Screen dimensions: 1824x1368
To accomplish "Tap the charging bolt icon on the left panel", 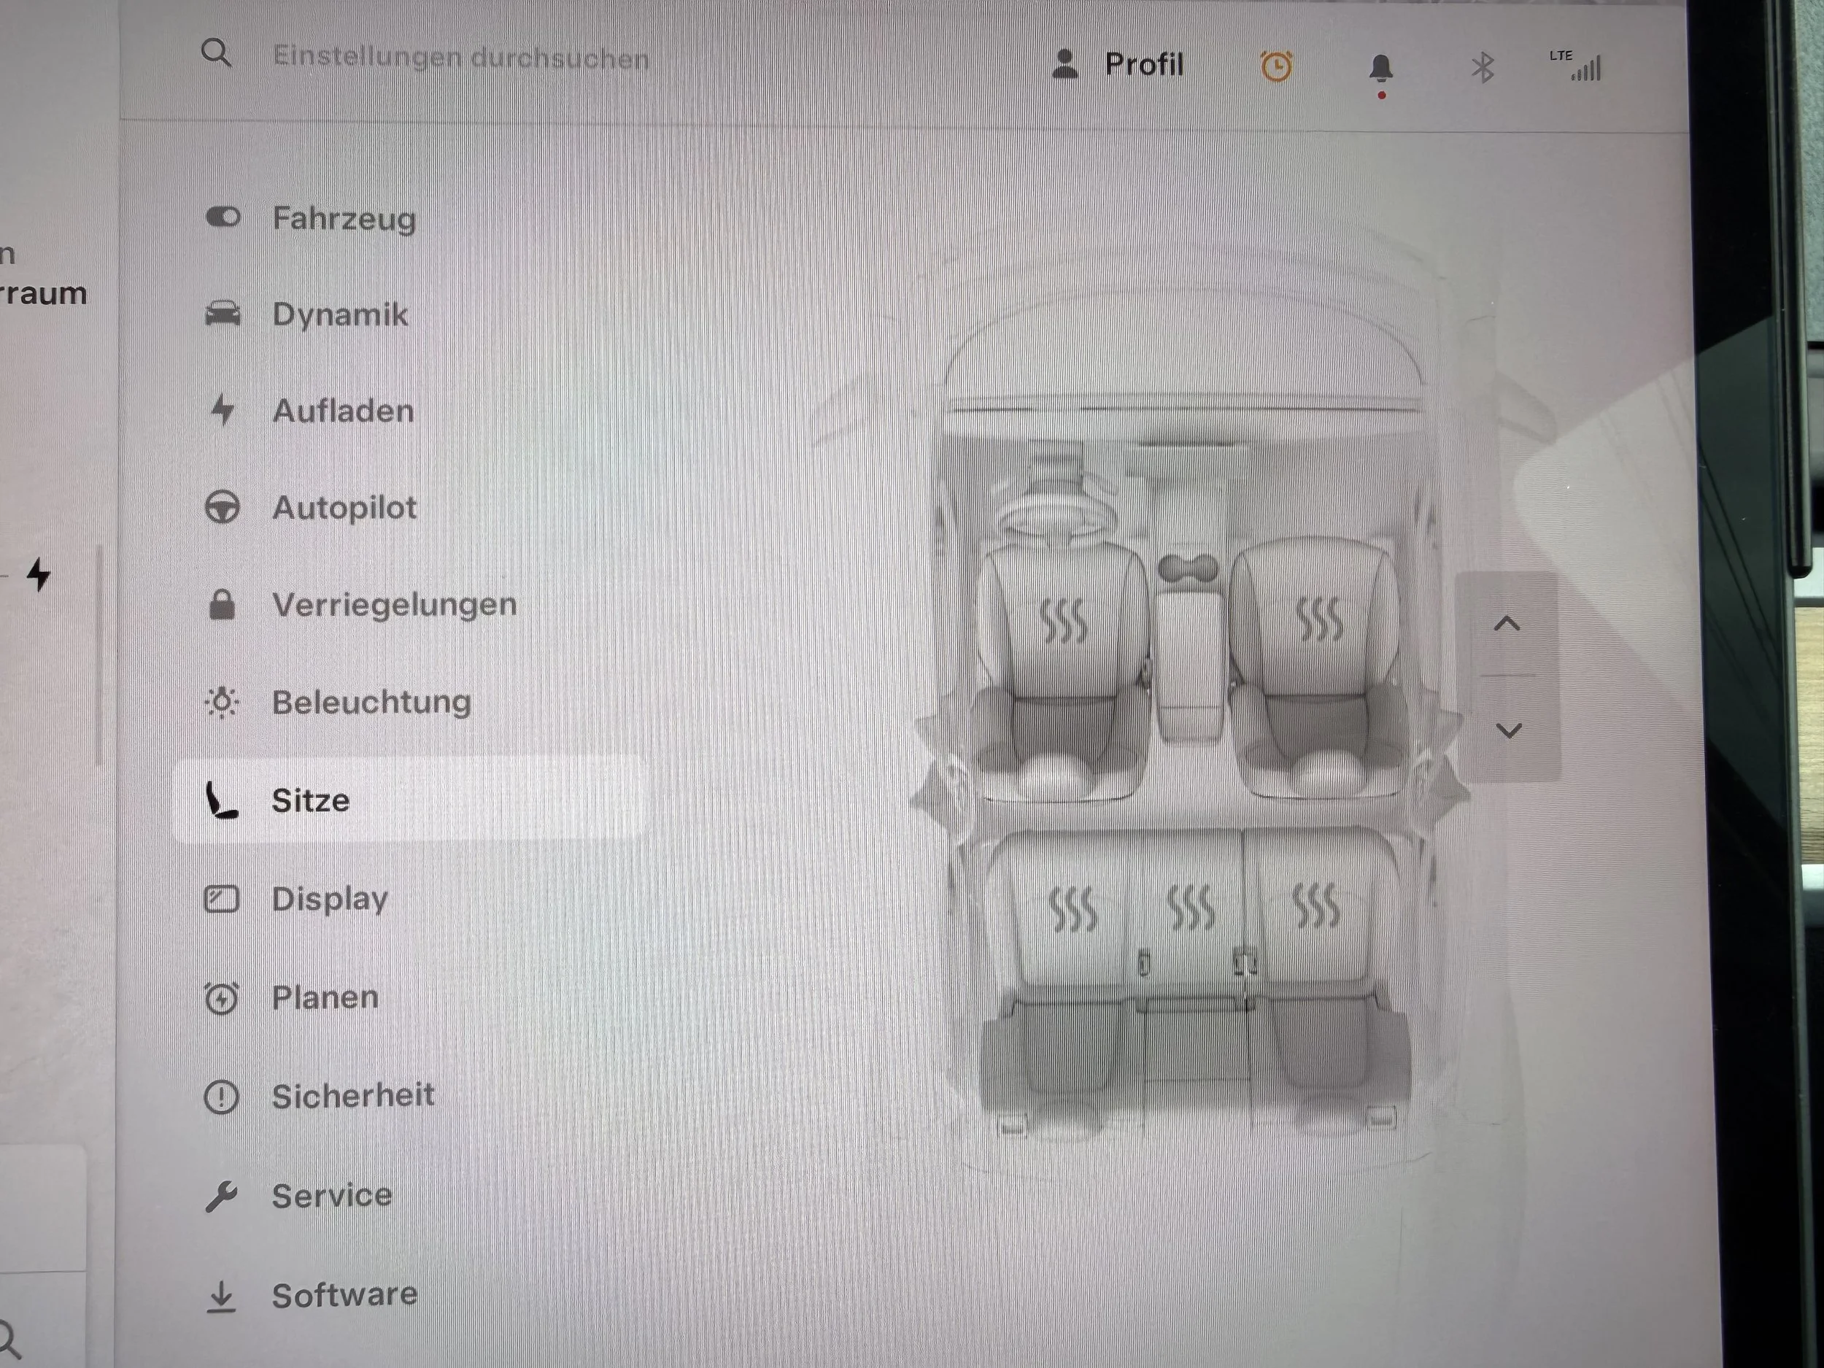I will pyautogui.click(x=39, y=574).
